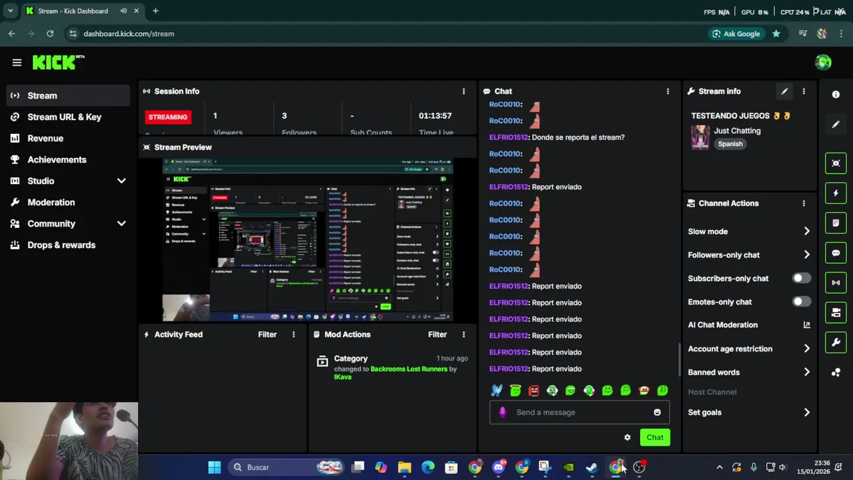
Task: Toggle the document mod actions icon
Action: pyautogui.click(x=836, y=223)
